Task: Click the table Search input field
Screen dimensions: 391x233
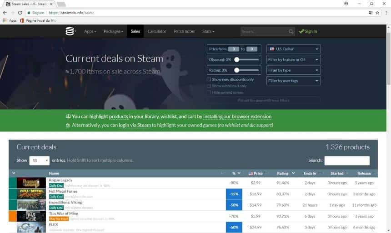Action: [x=347, y=160]
